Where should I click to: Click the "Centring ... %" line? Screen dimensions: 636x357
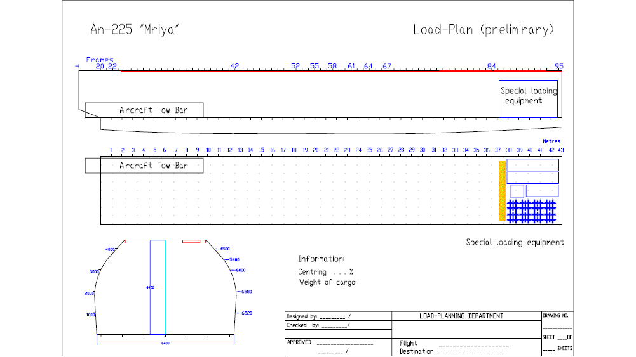click(326, 272)
